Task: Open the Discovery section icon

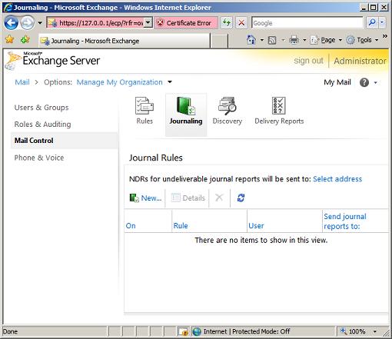Action: (x=228, y=111)
